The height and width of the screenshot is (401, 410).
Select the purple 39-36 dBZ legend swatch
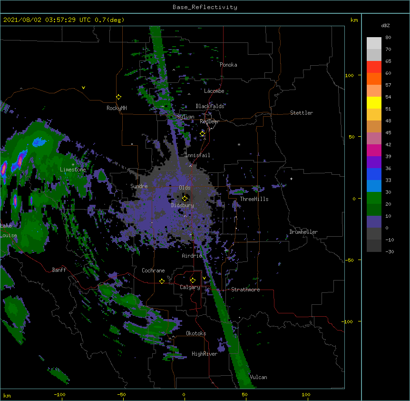pos(374,162)
